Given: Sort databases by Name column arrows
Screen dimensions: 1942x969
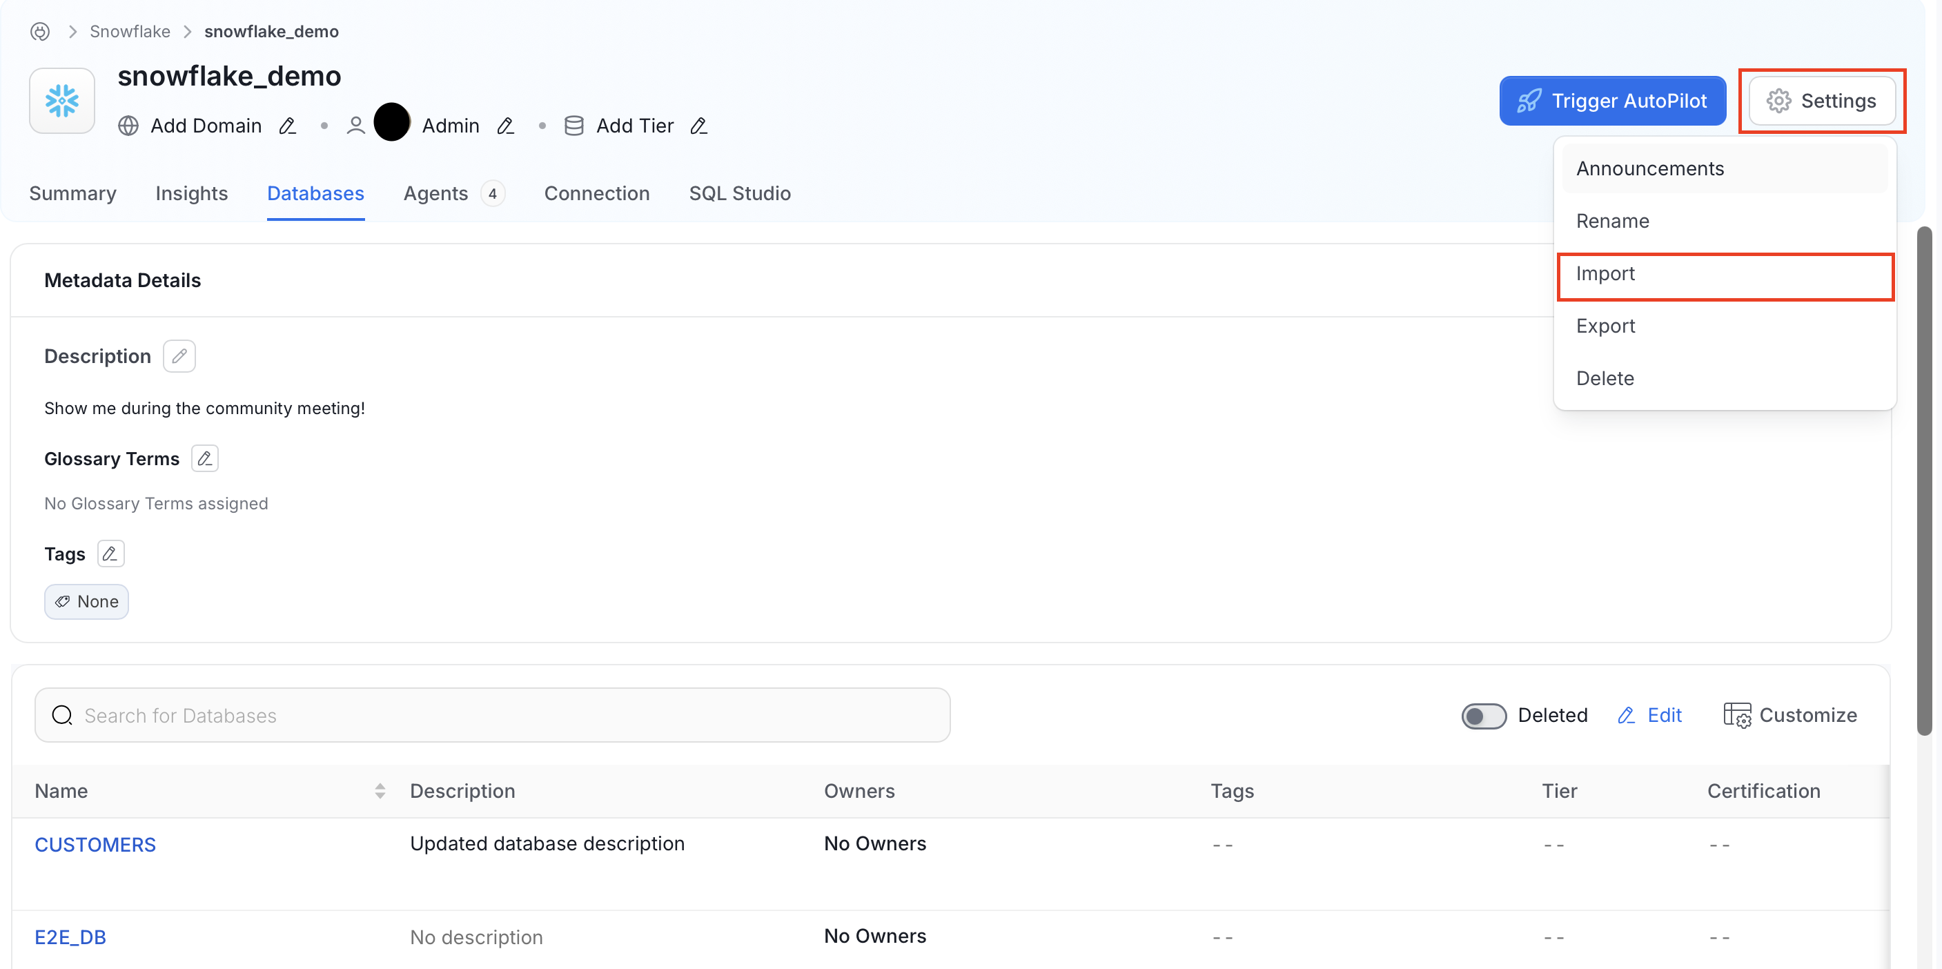Looking at the screenshot, I should click(x=380, y=790).
